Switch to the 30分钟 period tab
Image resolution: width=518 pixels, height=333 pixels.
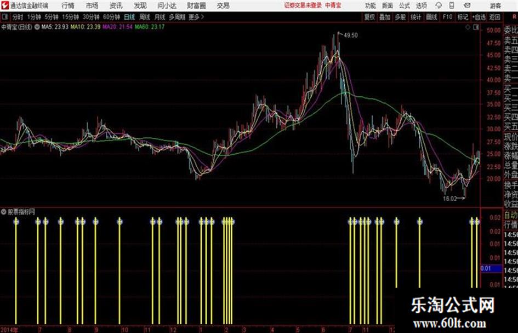click(x=91, y=17)
